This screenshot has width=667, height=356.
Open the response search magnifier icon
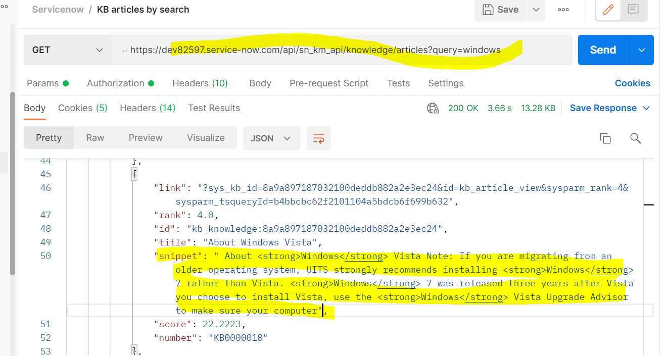coord(636,138)
